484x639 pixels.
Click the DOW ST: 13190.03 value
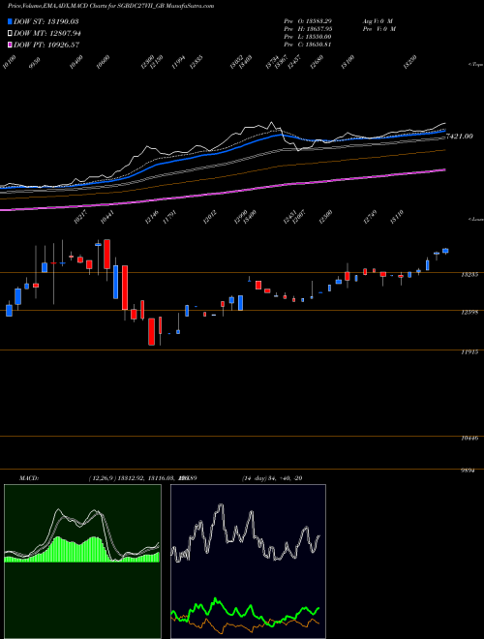pyautogui.click(x=46, y=21)
